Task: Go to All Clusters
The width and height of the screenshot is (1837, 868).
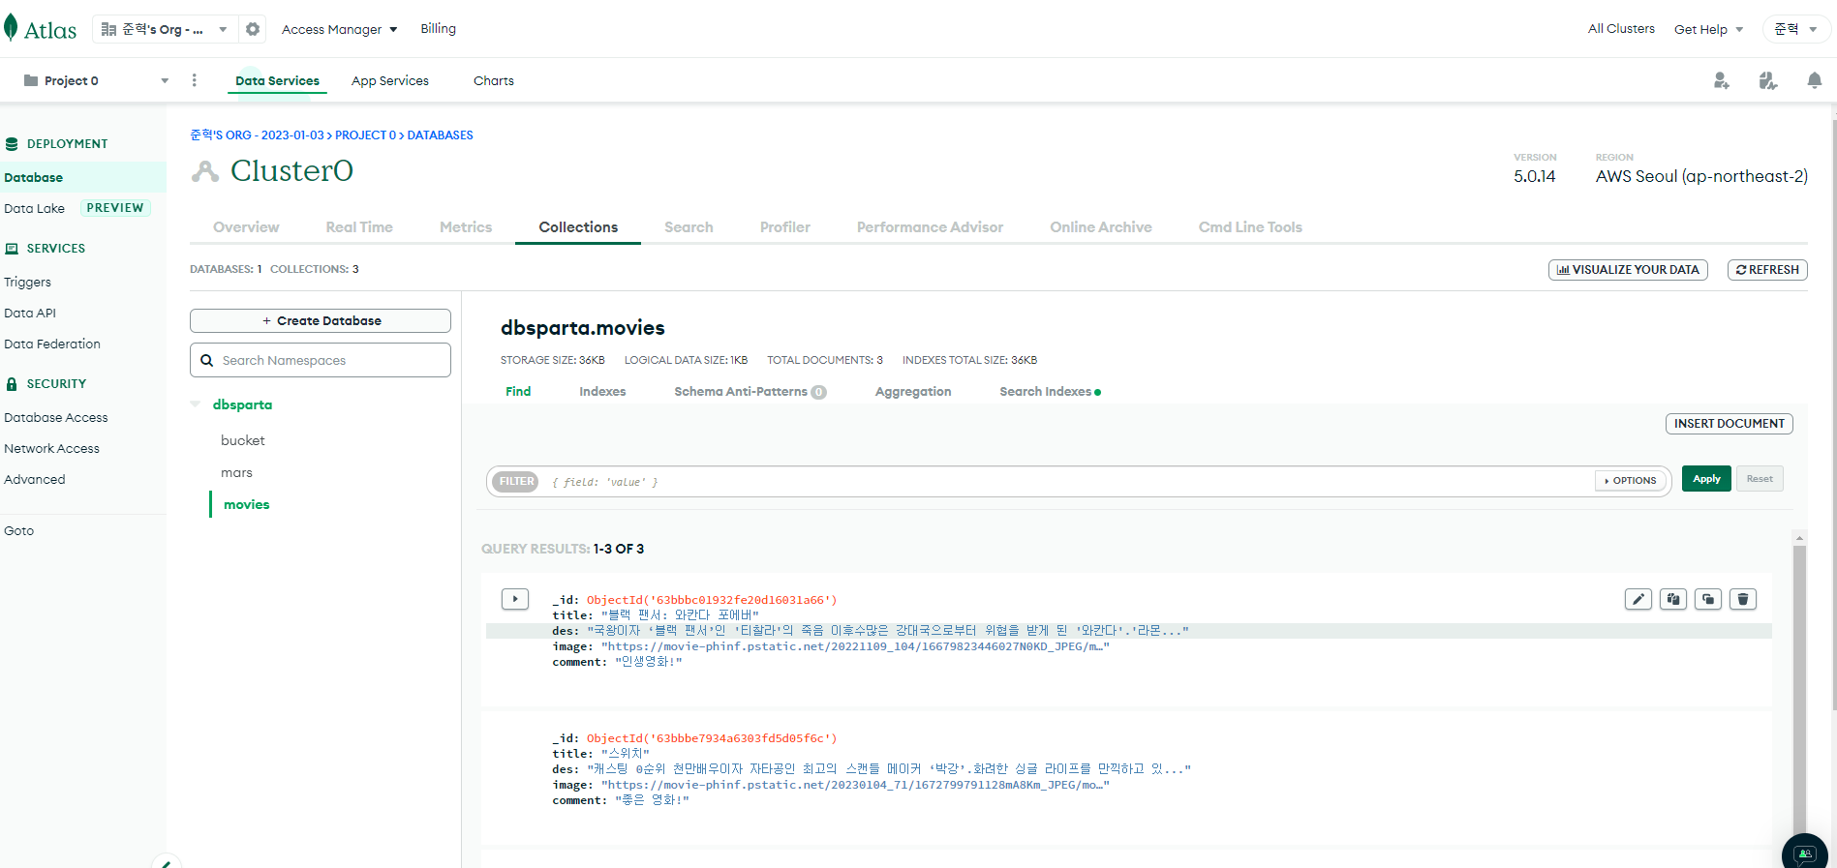Action: pos(1621,29)
